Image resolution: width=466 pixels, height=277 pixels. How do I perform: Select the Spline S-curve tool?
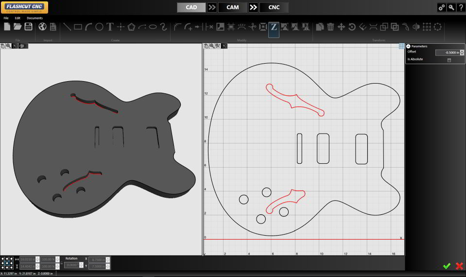[x=163, y=27]
